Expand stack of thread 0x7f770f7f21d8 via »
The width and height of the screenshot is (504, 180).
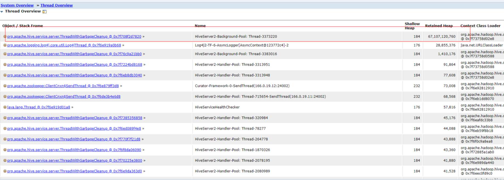point(143,139)
